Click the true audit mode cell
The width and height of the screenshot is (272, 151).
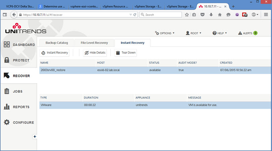(181, 70)
